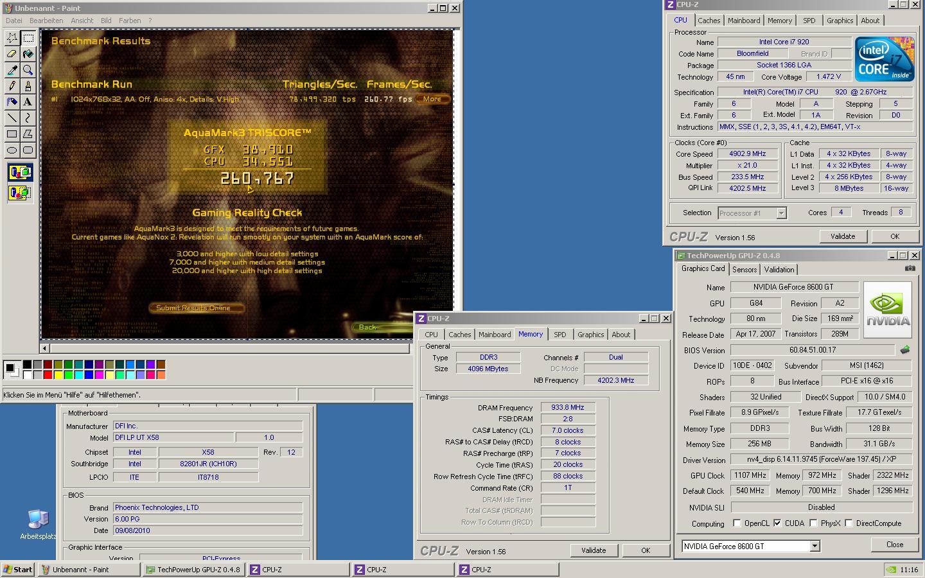
Task: Open the Datei menu in Paint
Action: click(13, 21)
